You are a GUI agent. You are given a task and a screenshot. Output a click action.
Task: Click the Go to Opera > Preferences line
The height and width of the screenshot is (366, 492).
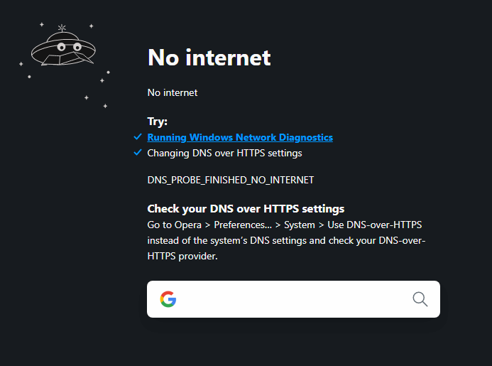285,225
